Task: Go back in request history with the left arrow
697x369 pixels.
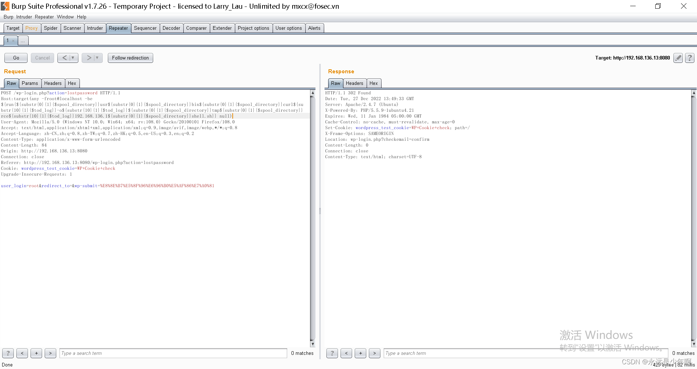Action: tap(64, 58)
